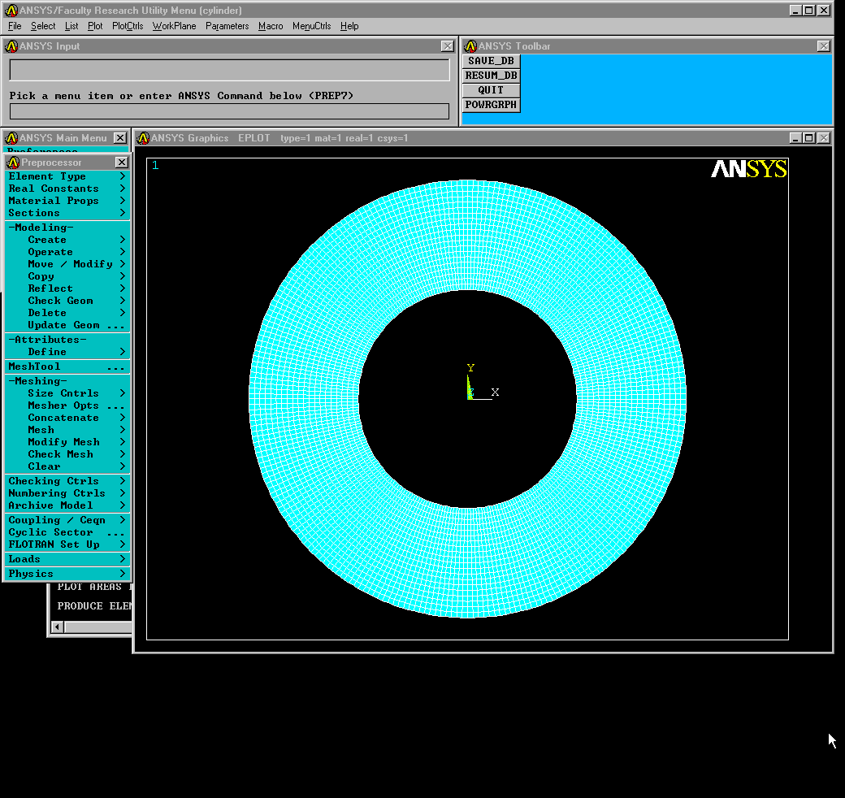The width and height of the screenshot is (845, 798).
Task: Minimize the ANSYS Graphics window
Action: point(796,138)
